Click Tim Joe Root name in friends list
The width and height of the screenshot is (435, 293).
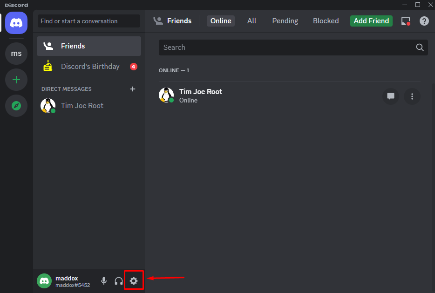coord(201,92)
